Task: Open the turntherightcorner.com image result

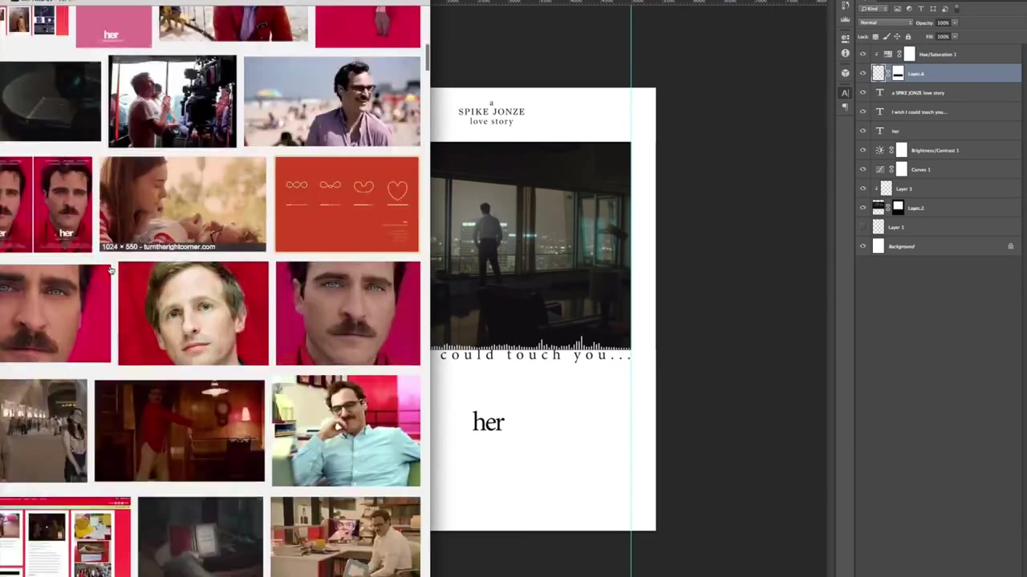Action: click(183, 204)
